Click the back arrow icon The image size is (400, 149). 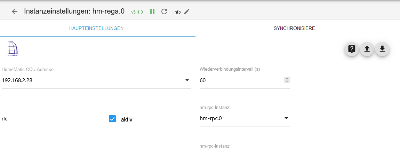(15, 11)
